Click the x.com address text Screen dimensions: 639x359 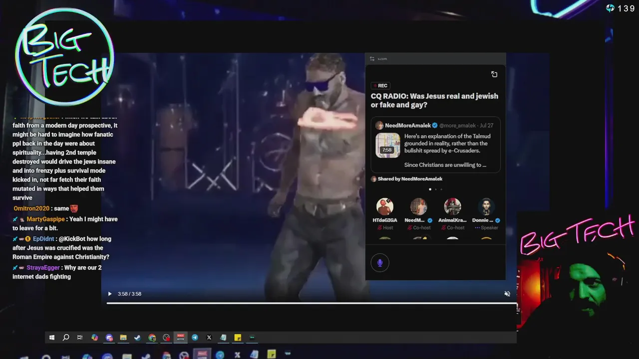pos(382,59)
